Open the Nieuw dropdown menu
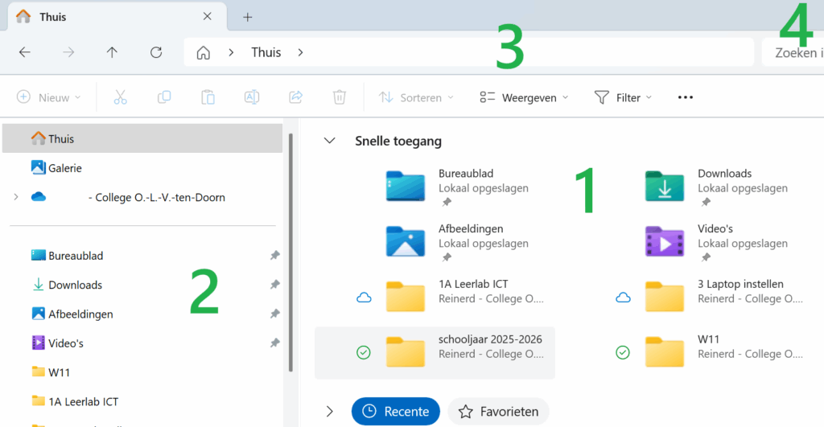Image resolution: width=824 pixels, height=427 pixels. click(x=49, y=97)
